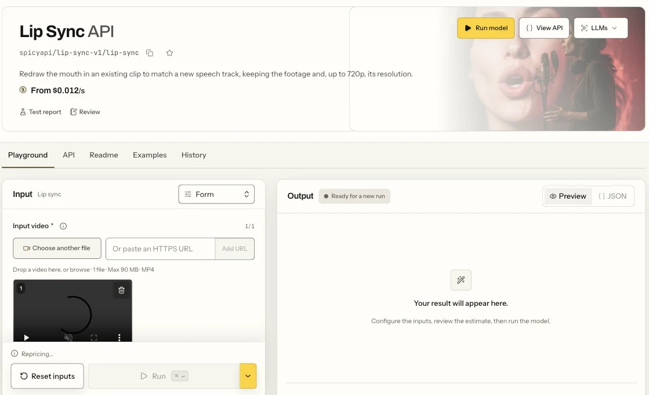Click the Repricing info icon
Image resolution: width=649 pixels, height=395 pixels.
(14, 354)
